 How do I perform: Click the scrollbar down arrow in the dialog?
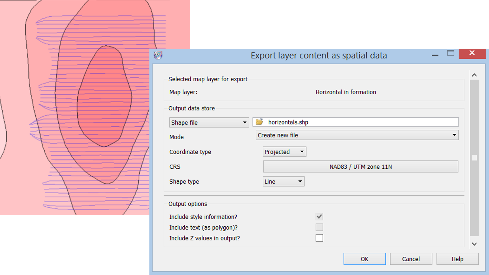click(x=474, y=244)
